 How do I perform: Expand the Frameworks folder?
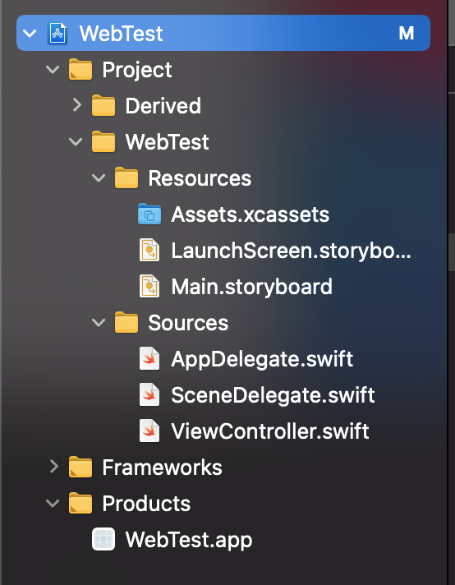point(53,467)
